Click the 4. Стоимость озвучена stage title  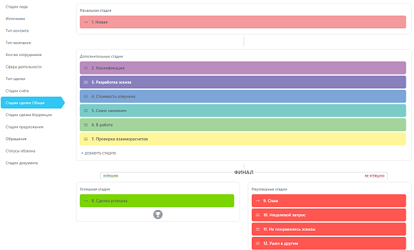pyautogui.click(x=113, y=97)
